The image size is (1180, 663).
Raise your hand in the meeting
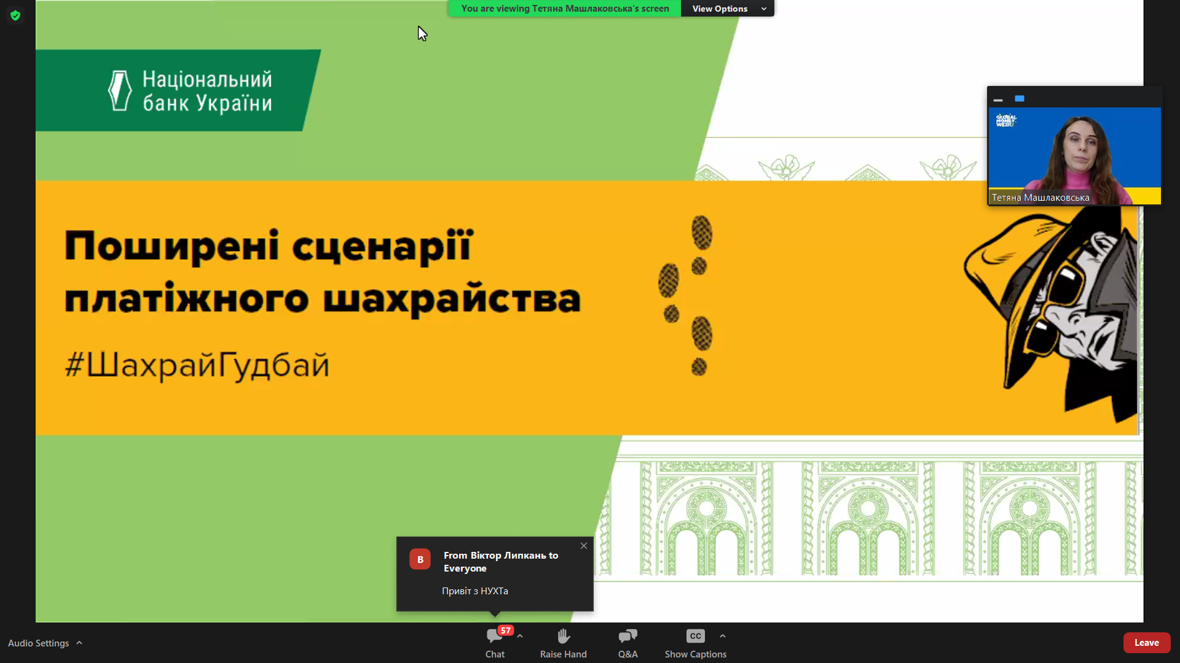(x=563, y=643)
